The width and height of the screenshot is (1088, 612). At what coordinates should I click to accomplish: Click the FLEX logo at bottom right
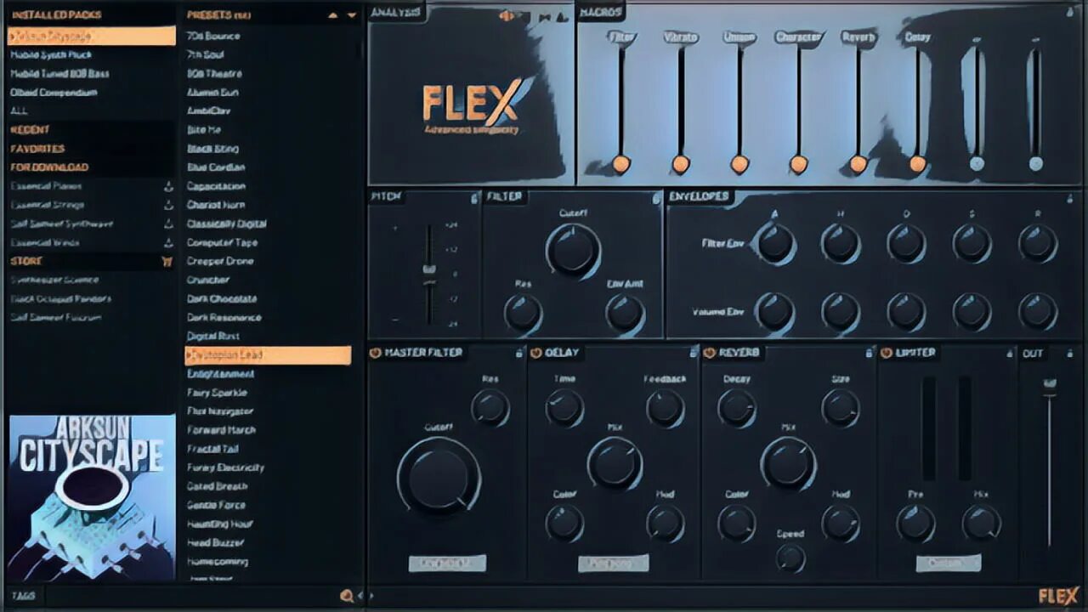click(1058, 596)
